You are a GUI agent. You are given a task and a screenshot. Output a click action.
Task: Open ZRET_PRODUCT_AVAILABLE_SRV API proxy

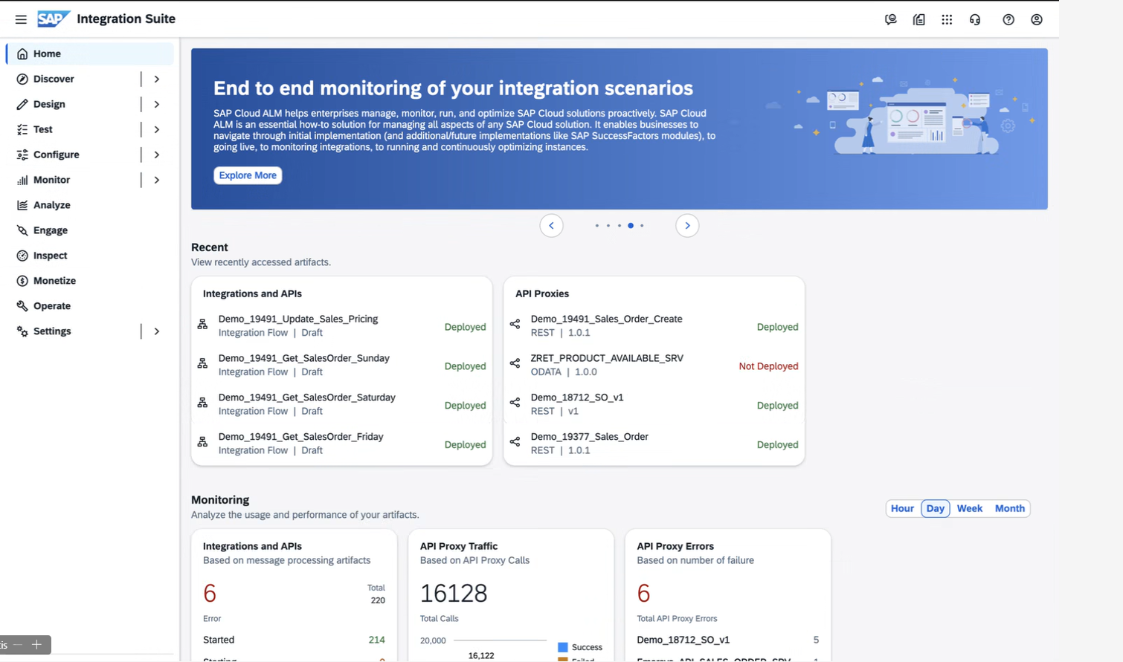tap(607, 358)
